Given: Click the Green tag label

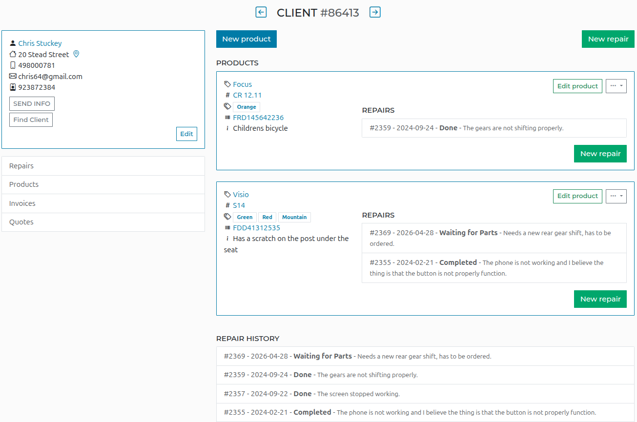Looking at the screenshot, I should [245, 217].
